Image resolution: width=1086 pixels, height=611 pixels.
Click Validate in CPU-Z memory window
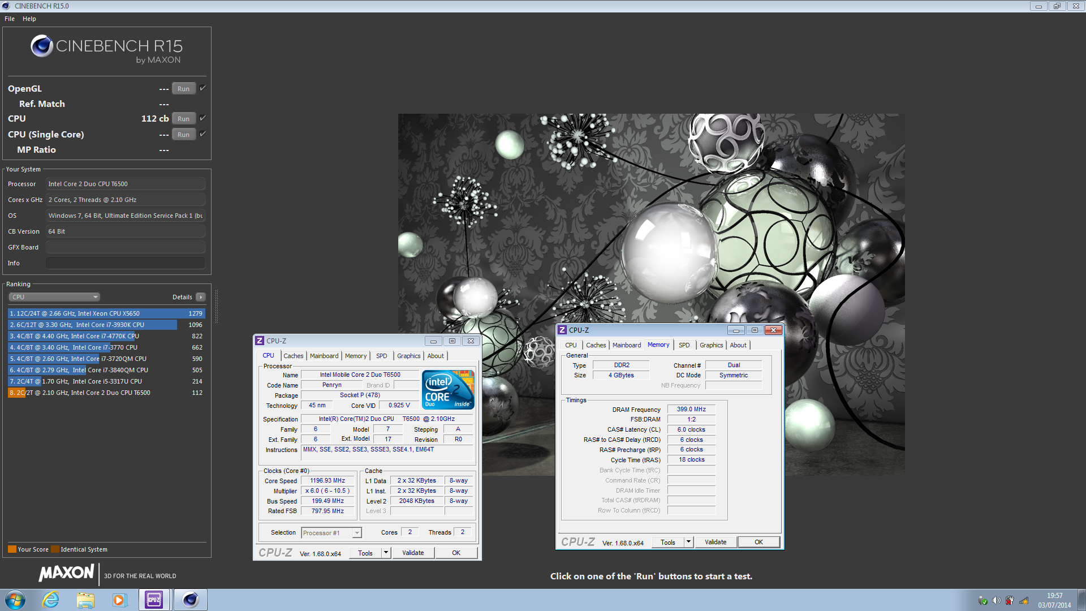pos(716,542)
